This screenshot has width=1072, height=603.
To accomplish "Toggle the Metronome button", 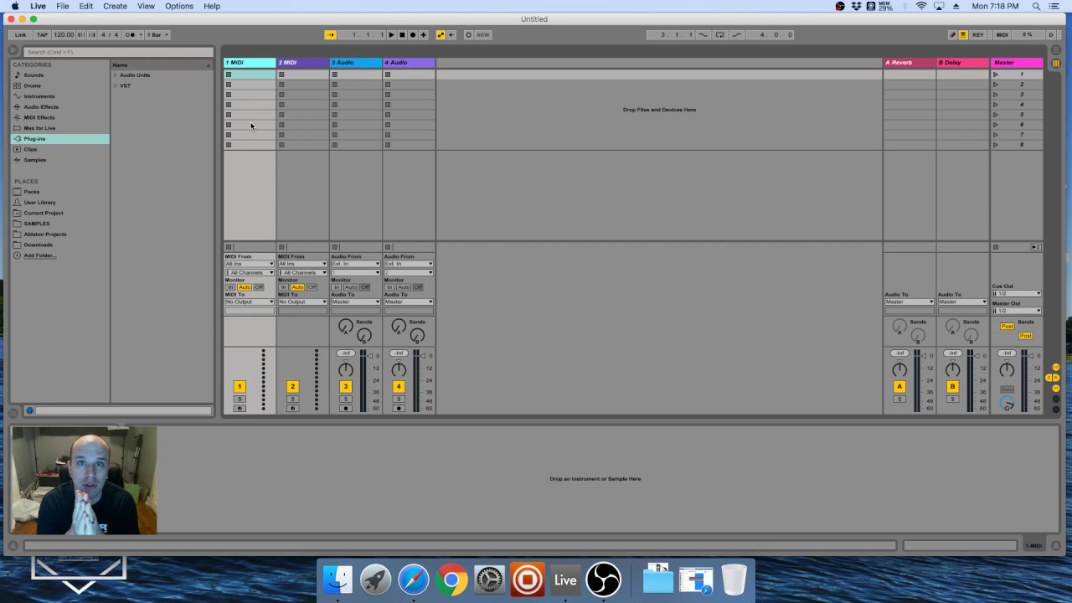I will click(130, 34).
